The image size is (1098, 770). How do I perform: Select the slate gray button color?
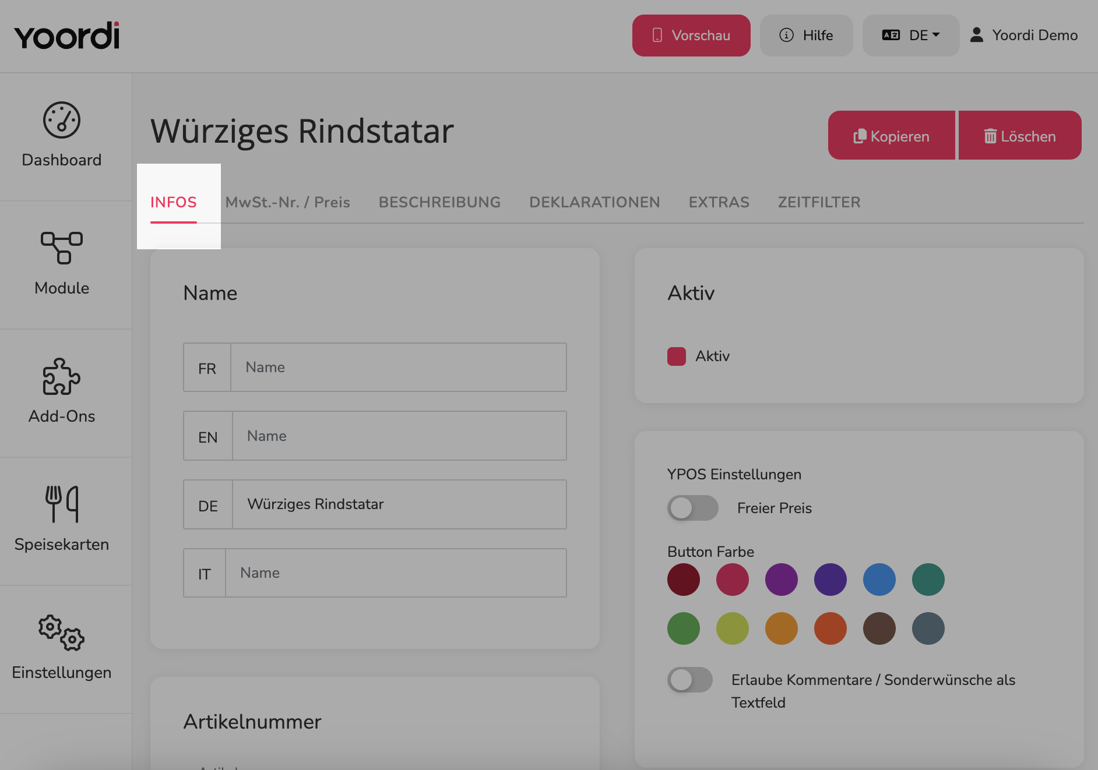(x=928, y=628)
